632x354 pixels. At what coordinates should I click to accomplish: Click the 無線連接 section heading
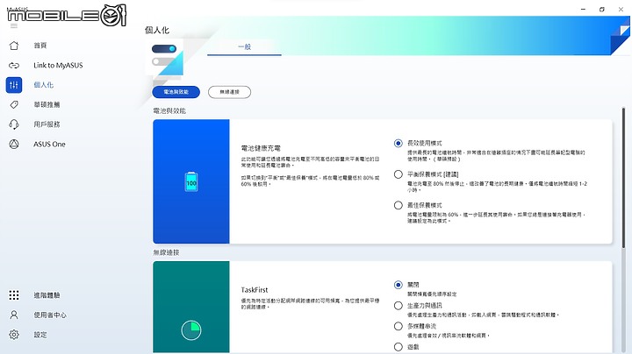point(166,252)
